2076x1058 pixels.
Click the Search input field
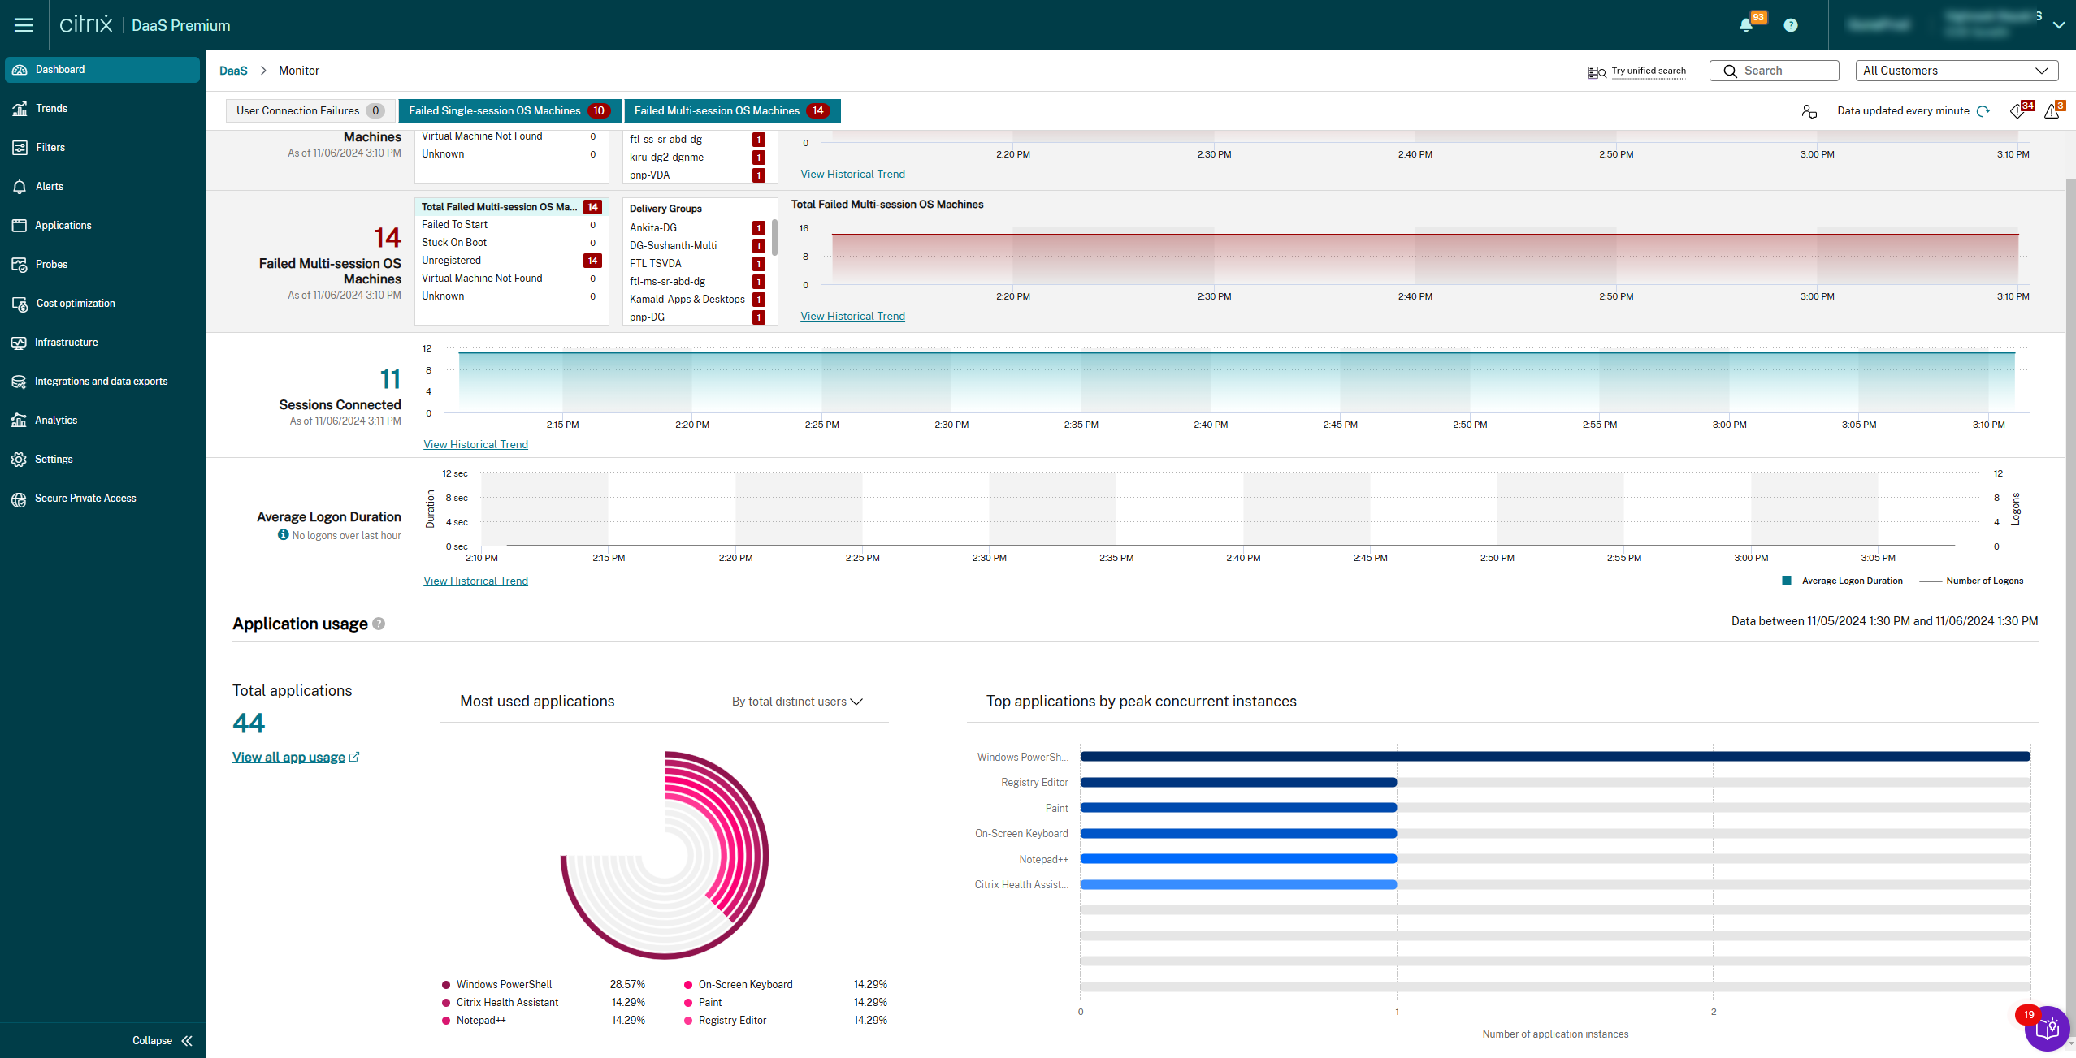pos(1774,71)
